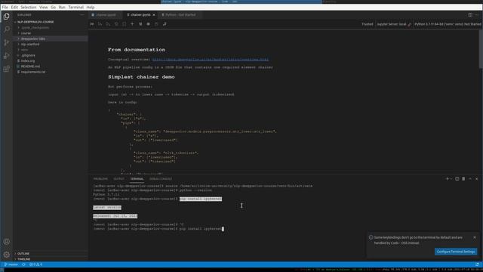The height and width of the screenshot is (272, 483).
Task: Click the new terminal plus icon
Action: (x=448, y=178)
